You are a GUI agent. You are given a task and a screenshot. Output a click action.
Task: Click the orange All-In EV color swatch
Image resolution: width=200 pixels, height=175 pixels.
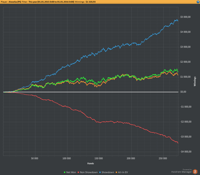(116, 172)
